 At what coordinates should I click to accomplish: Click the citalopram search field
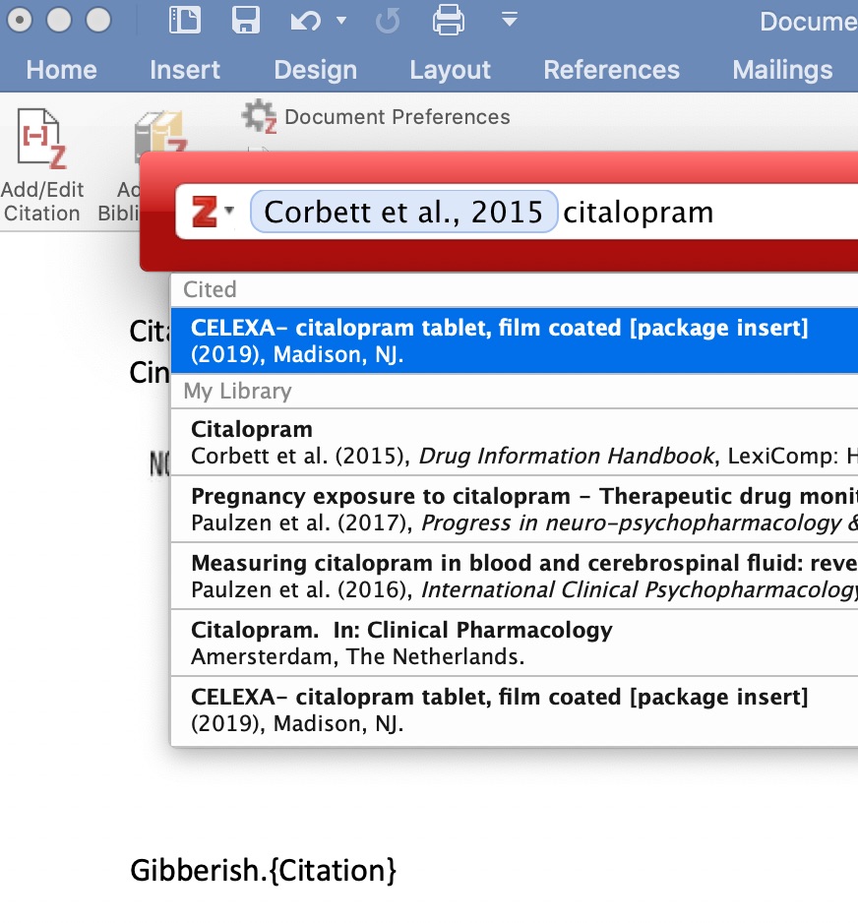coord(638,211)
